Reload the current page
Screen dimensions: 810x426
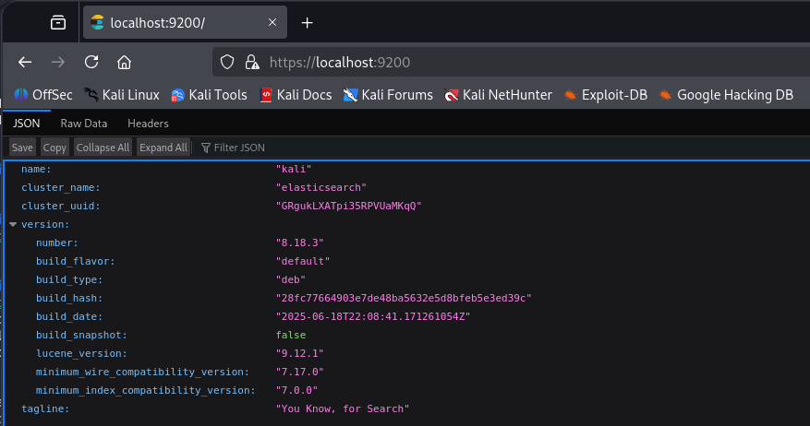(91, 63)
